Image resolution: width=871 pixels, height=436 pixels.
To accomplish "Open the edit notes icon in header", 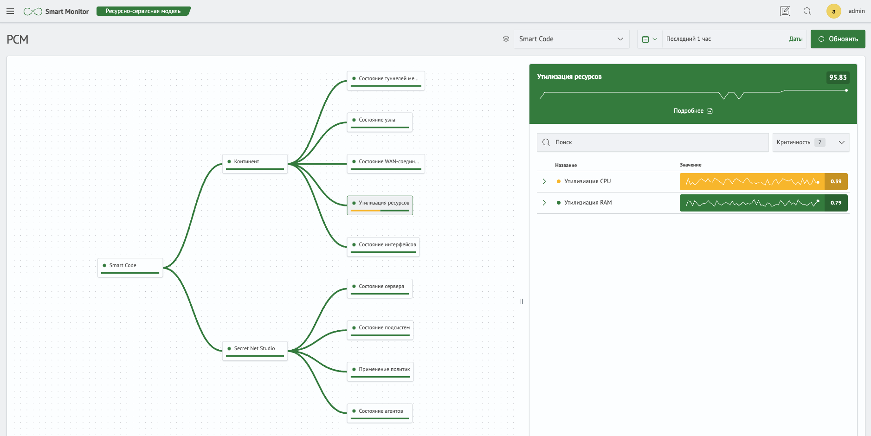I will click(x=785, y=11).
